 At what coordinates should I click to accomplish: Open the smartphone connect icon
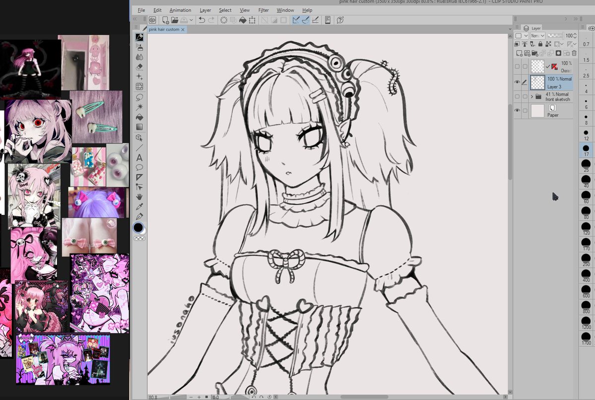(328, 20)
